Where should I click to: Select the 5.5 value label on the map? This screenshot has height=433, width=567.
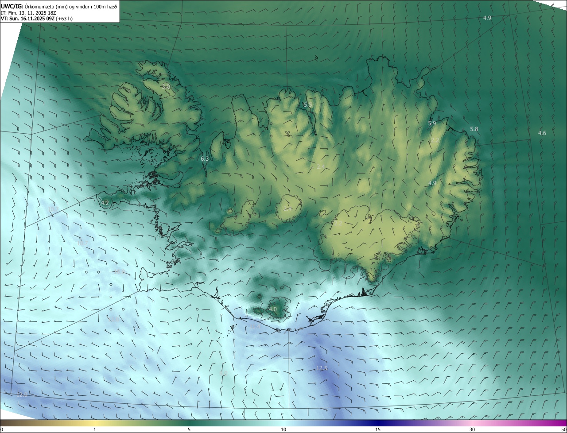point(308,105)
